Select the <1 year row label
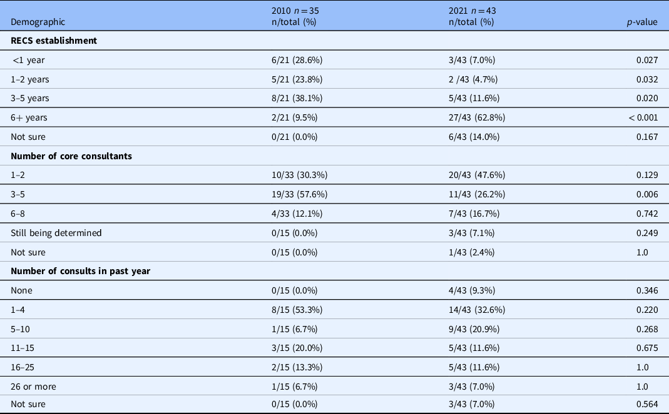 pos(28,60)
